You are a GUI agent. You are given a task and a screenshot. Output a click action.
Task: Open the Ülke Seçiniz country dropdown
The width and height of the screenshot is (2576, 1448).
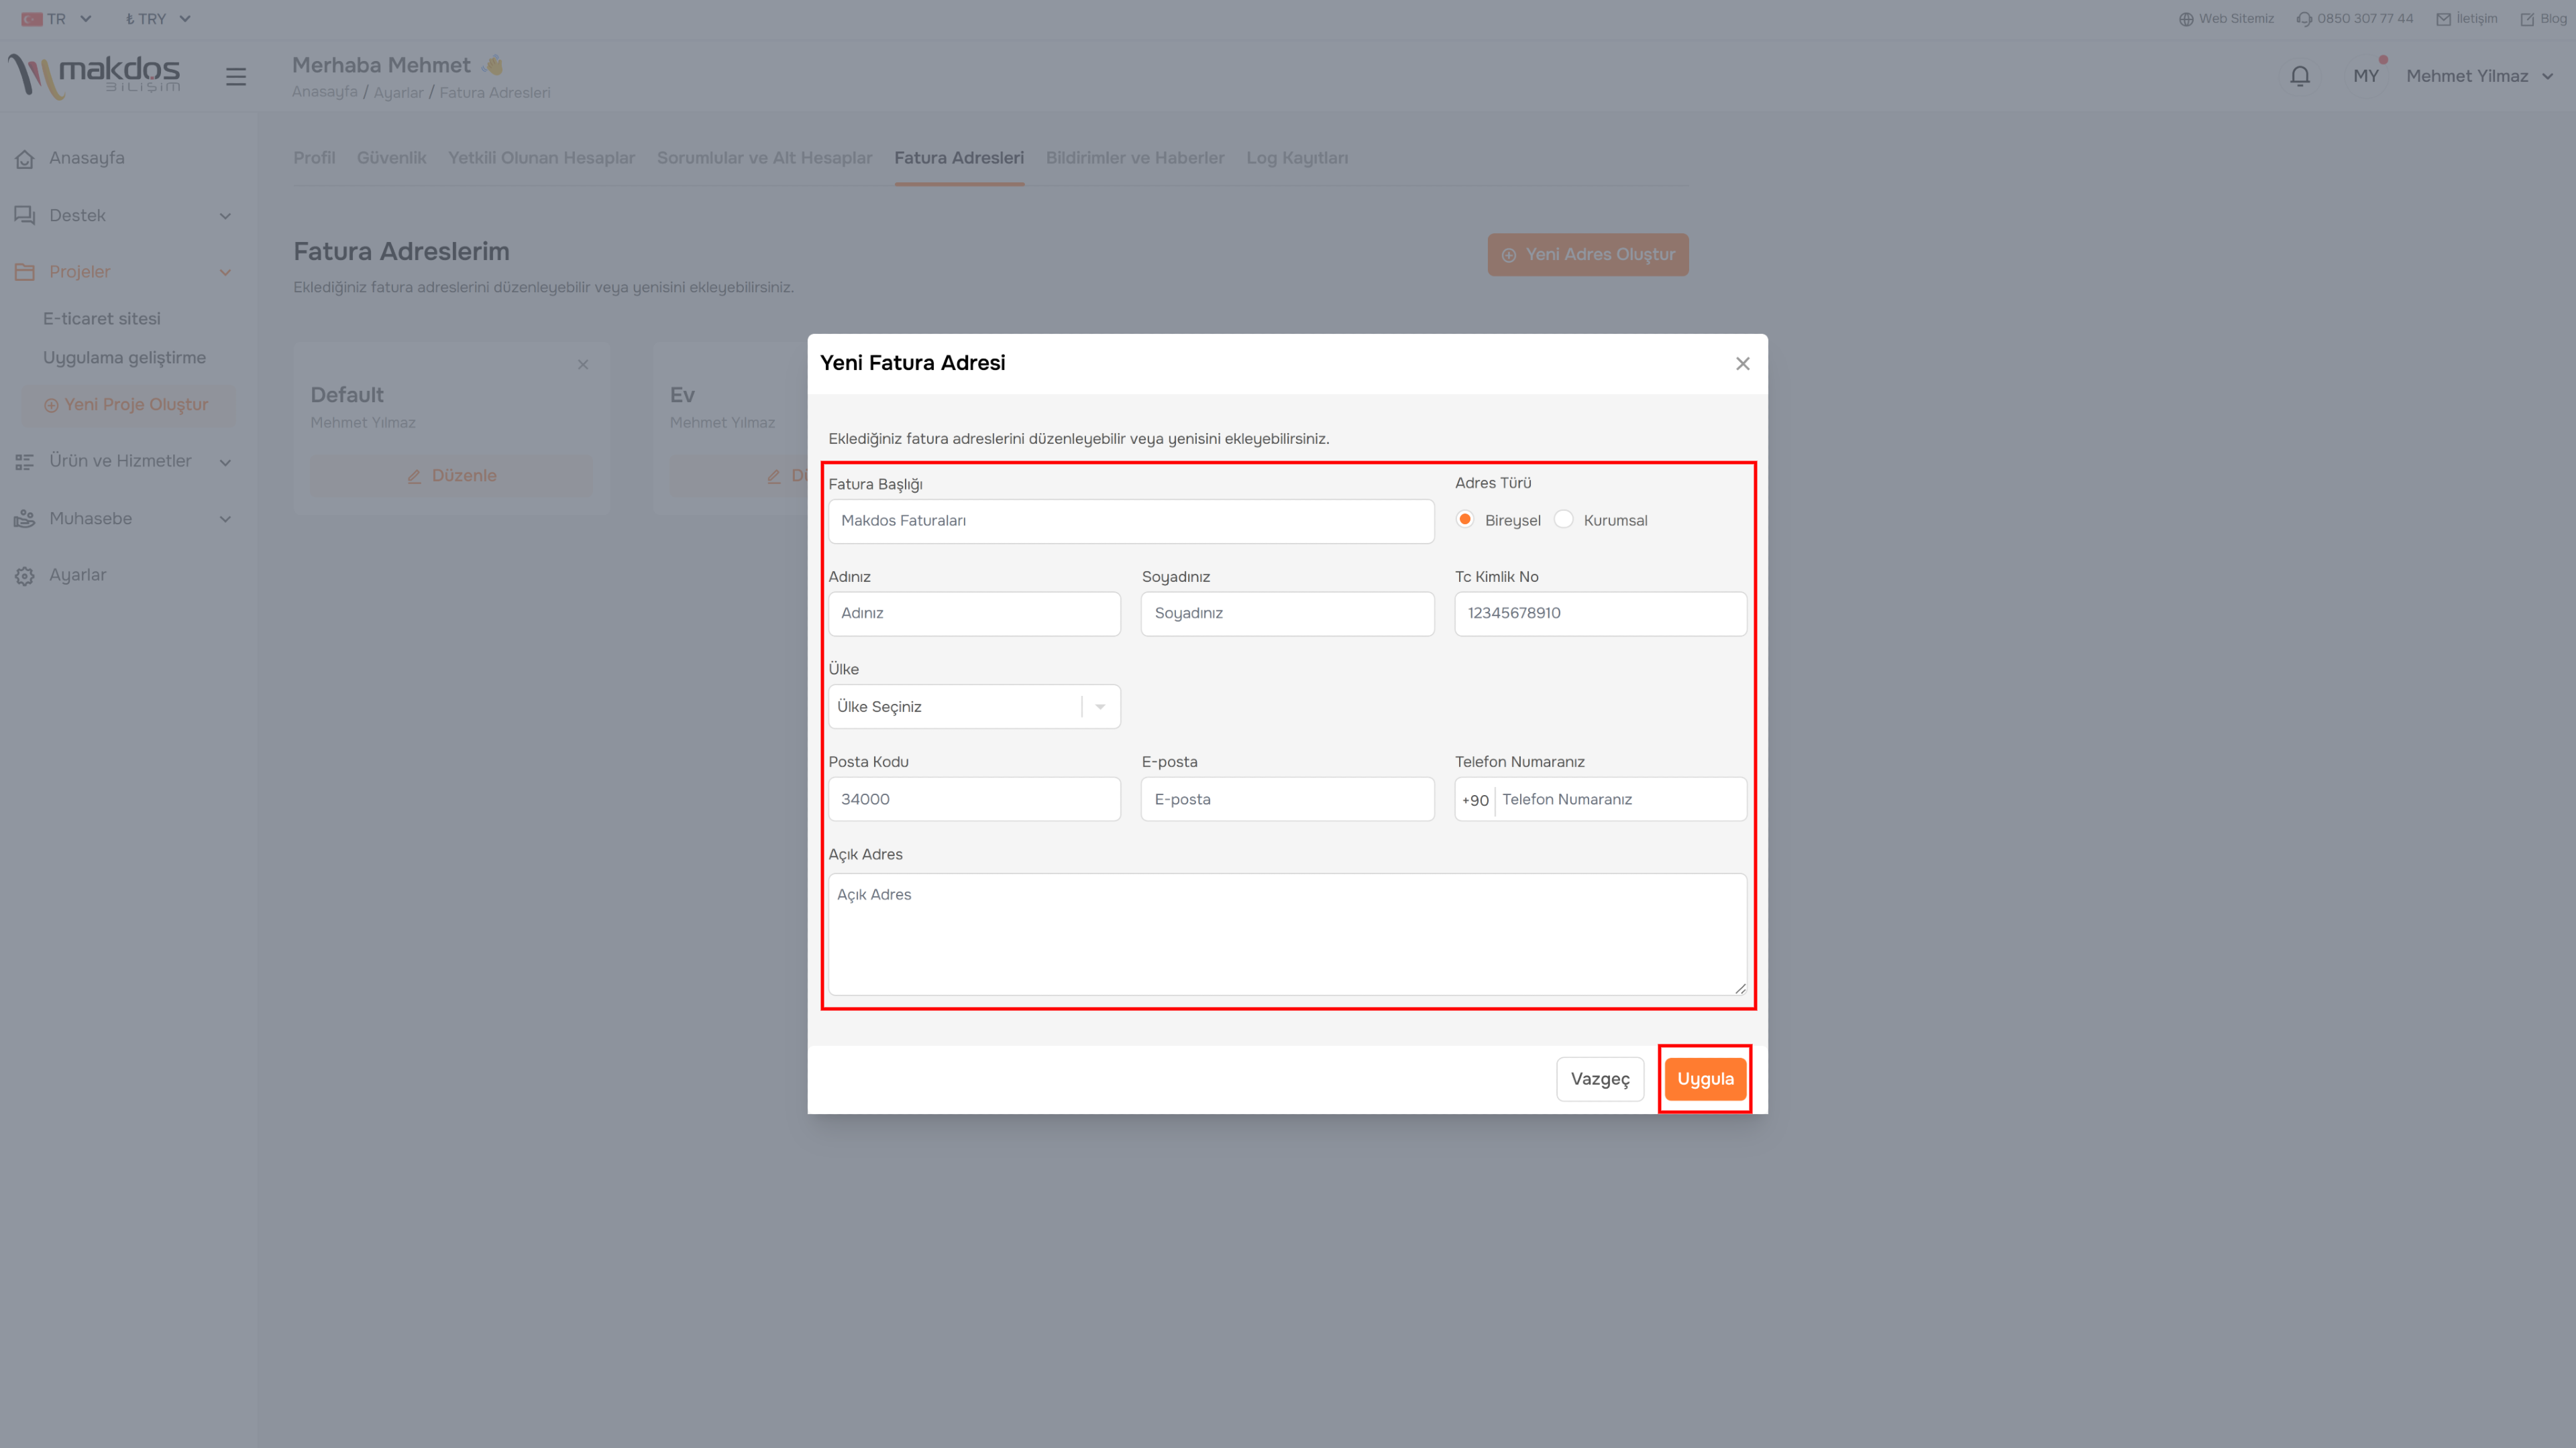pos(974,707)
